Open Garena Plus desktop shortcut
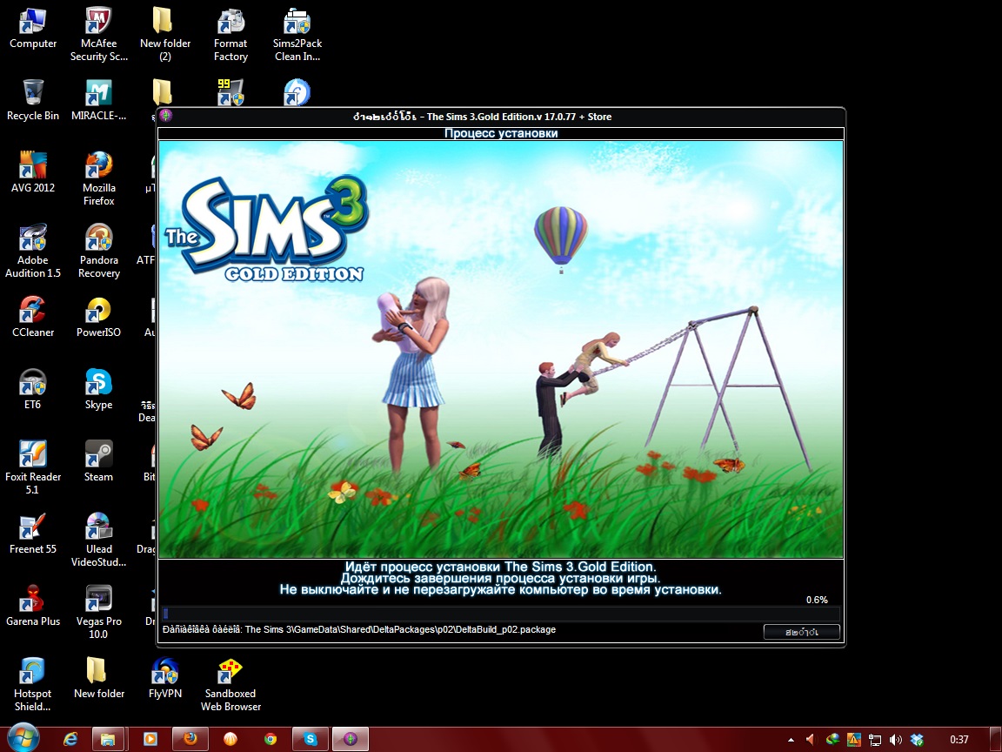 coord(32,606)
